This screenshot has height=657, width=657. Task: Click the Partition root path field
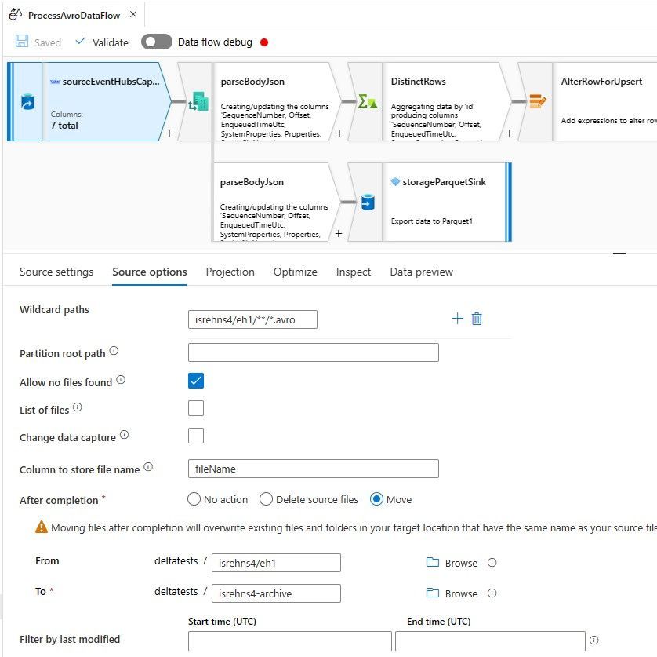tap(314, 352)
